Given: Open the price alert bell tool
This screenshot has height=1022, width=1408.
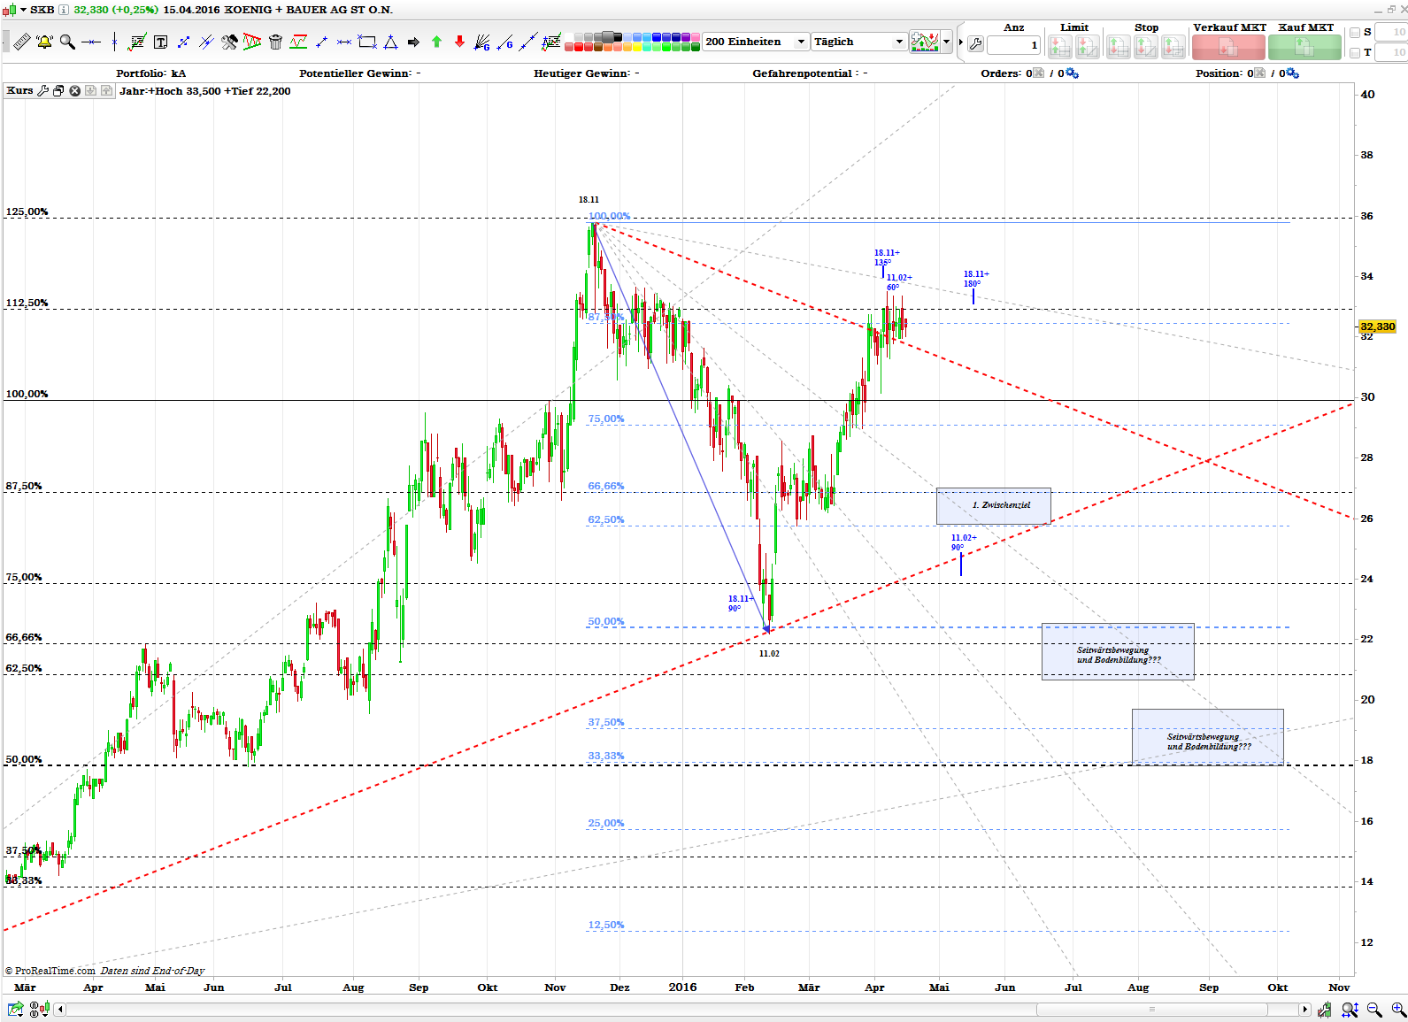Looking at the screenshot, I should click(44, 42).
